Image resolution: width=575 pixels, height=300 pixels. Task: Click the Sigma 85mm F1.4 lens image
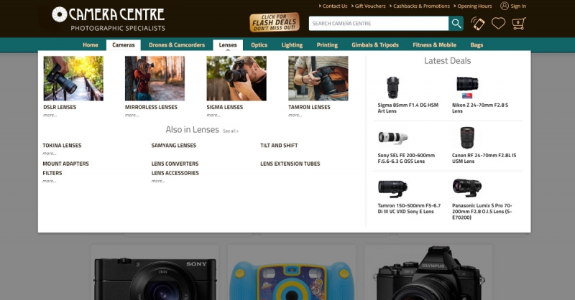point(392,87)
